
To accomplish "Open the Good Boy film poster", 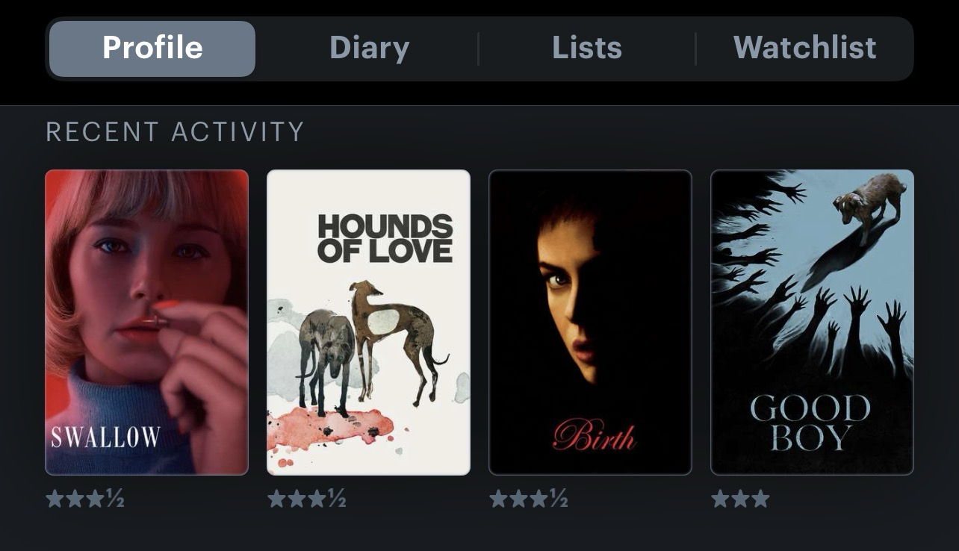I will tap(812, 323).
